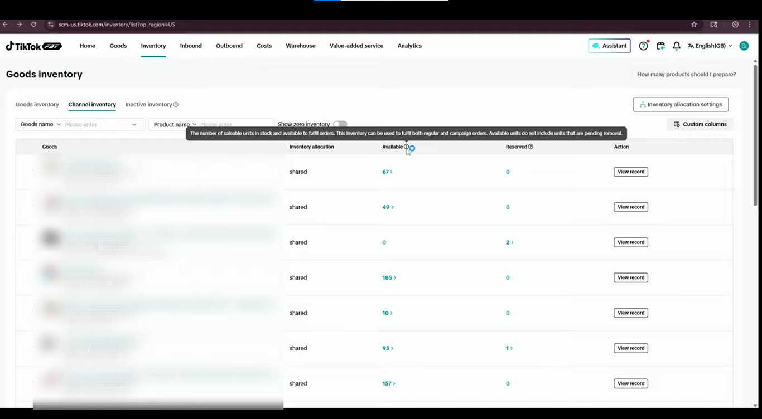Click the browser forward arrow
This screenshot has width=762, height=419.
(x=20, y=25)
